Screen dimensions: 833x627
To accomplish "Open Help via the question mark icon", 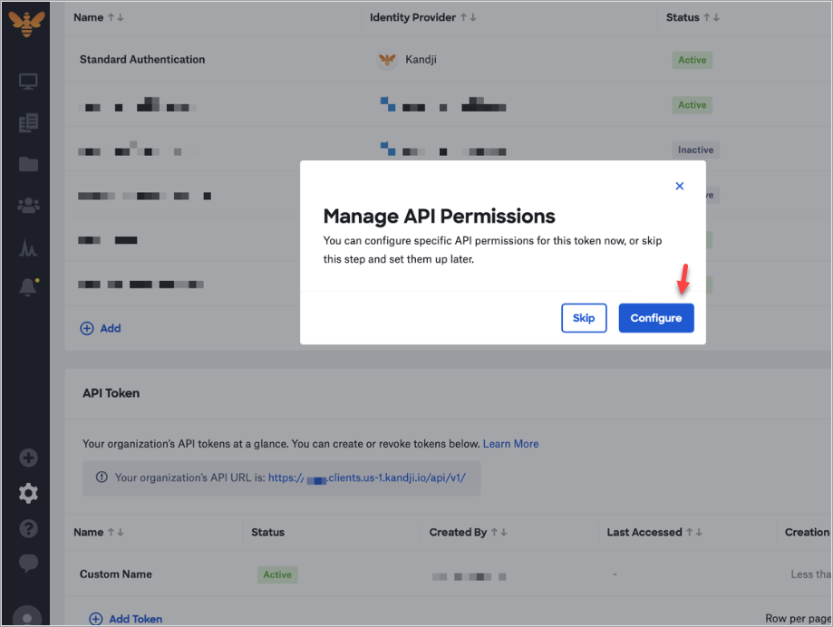I will coord(27,528).
